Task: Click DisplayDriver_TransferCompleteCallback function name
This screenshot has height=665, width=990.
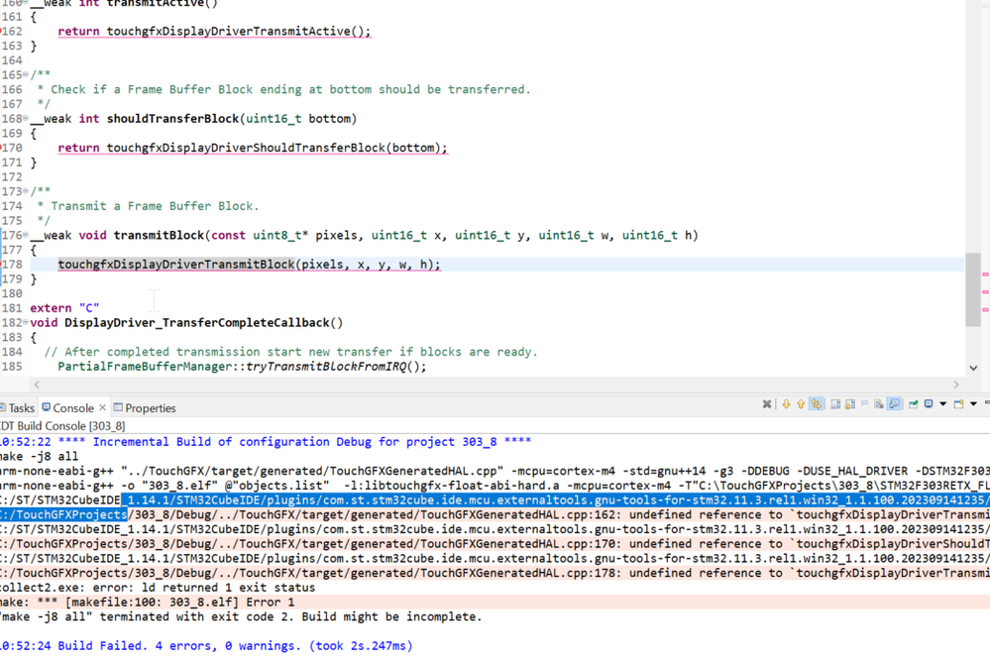Action: click(x=197, y=322)
